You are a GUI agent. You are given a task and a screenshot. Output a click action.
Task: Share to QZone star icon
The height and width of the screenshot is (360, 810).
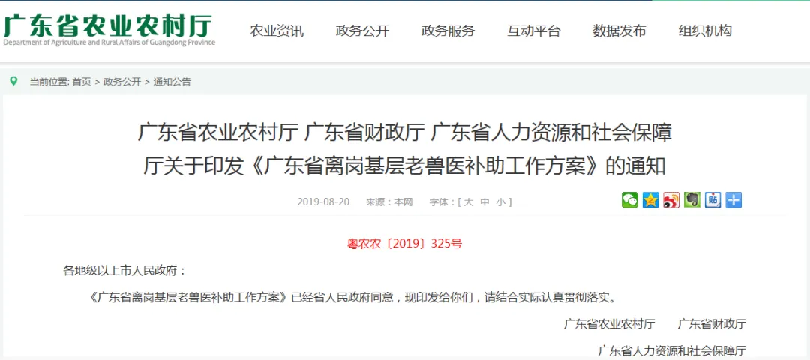click(x=650, y=200)
